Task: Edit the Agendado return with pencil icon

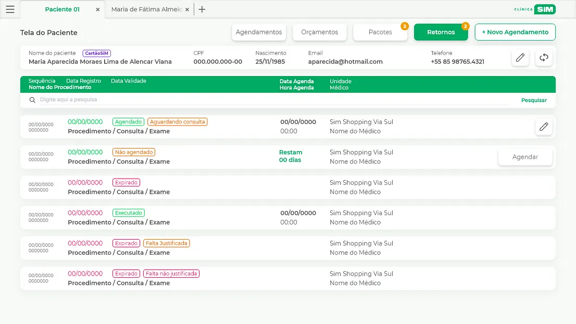Action: [544, 127]
